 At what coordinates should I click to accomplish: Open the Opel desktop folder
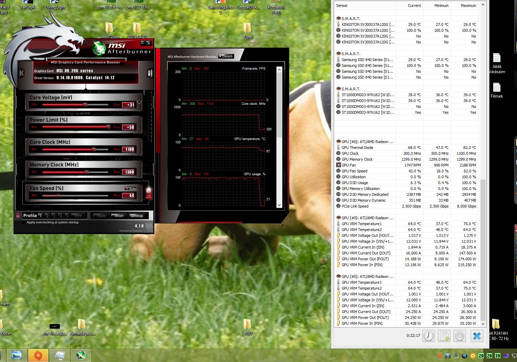(x=248, y=31)
